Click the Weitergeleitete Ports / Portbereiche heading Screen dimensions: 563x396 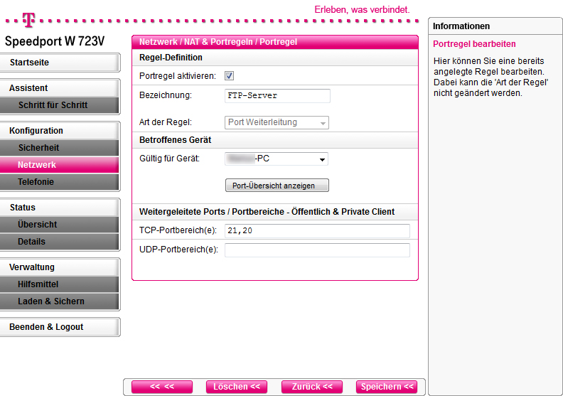coord(267,212)
